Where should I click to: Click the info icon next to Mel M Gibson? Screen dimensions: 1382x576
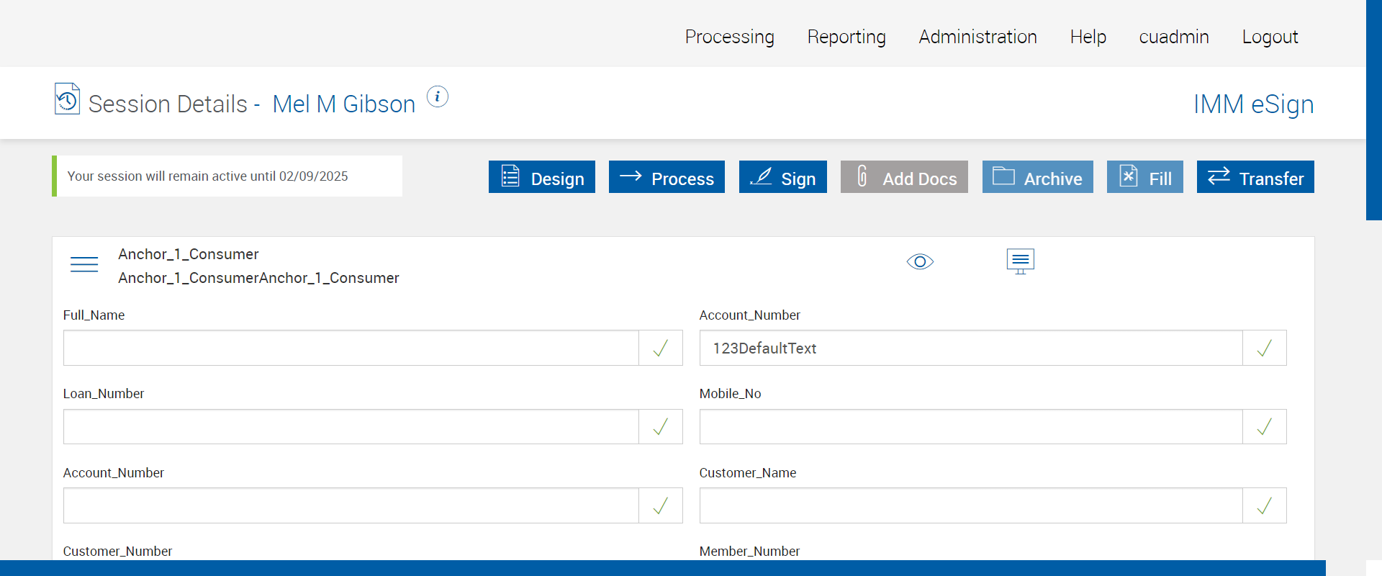click(x=438, y=96)
